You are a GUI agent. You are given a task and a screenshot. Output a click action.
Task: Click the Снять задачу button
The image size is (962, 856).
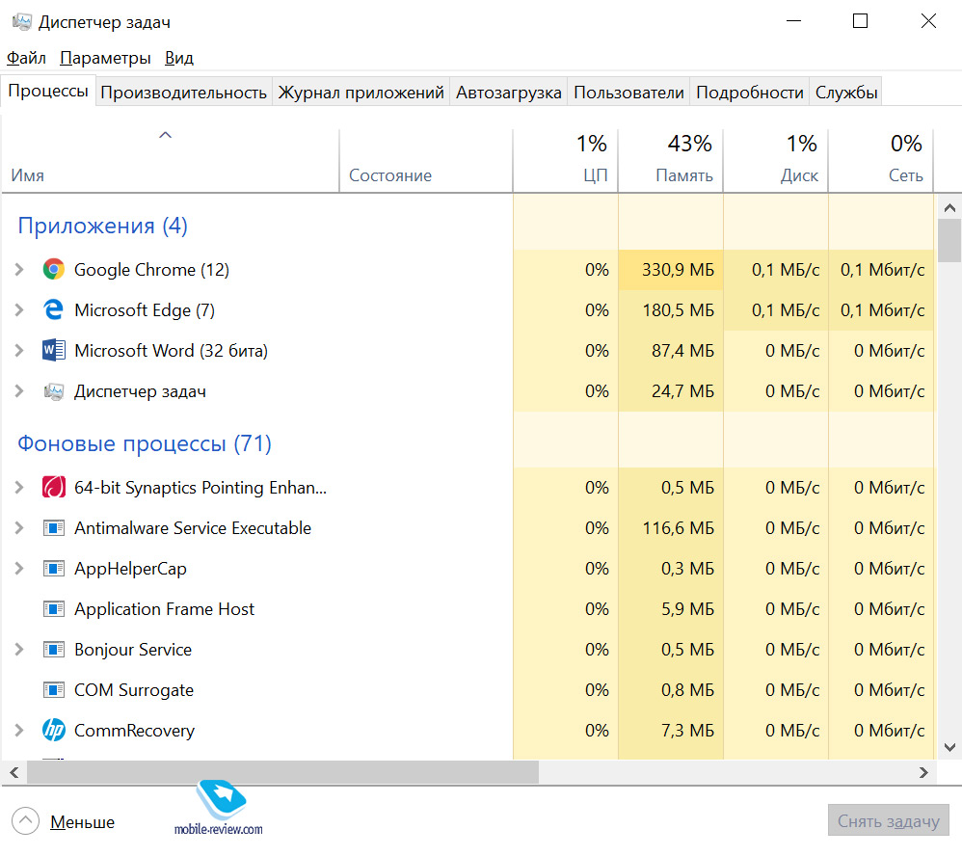[x=889, y=820]
